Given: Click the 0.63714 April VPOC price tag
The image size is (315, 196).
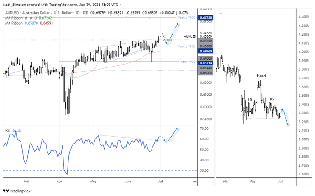Looking at the screenshot, I should (205, 63).
